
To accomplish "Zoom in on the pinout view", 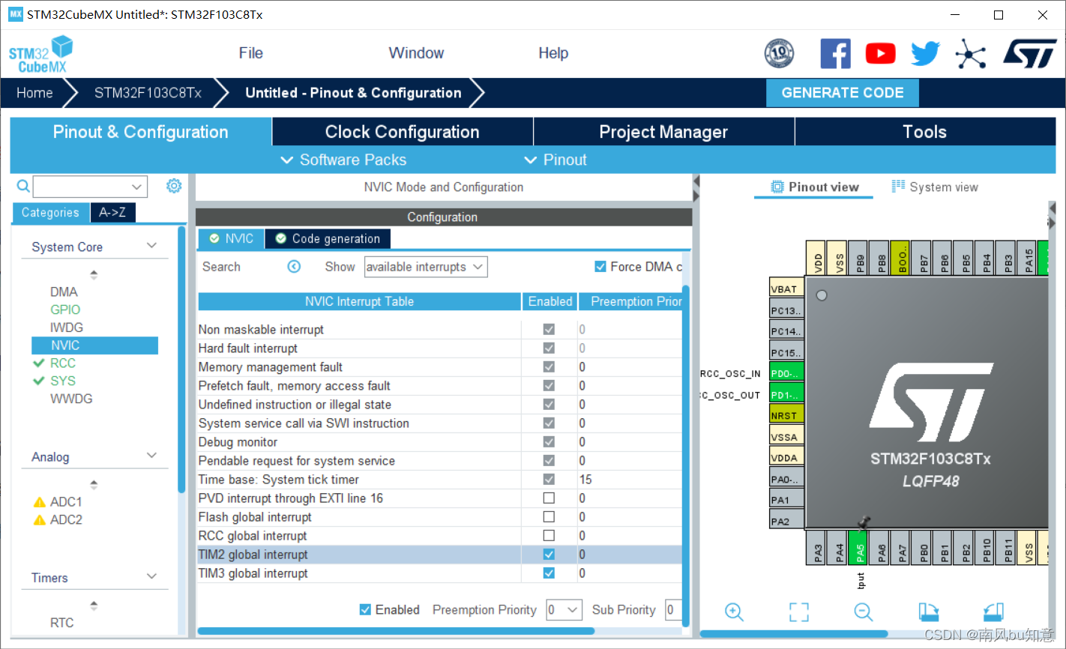I will click(734, 612).
